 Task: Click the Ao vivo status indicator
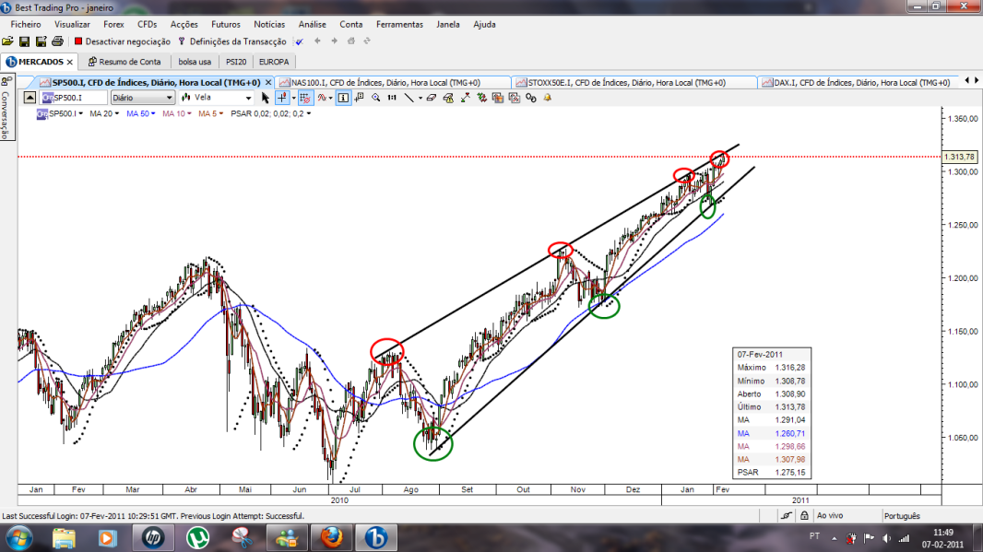tap(830, 516)
